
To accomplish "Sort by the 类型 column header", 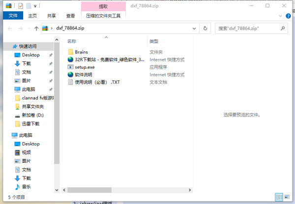I will pyautogui.click(x=154, y=41).
